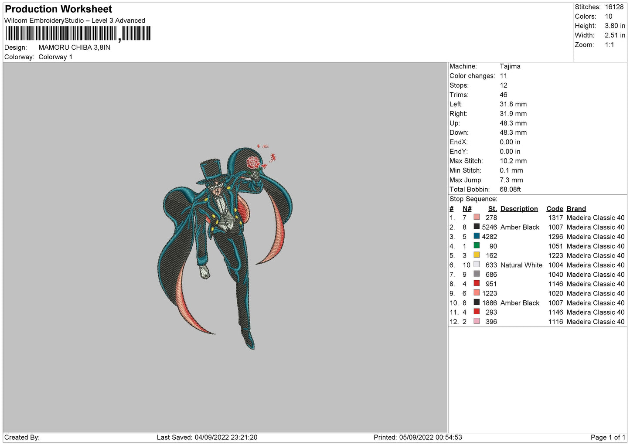Screen dimensions: 630x445
Task: Click the embroidered Tuxedo Mask design preview
Action: (225, 247)
